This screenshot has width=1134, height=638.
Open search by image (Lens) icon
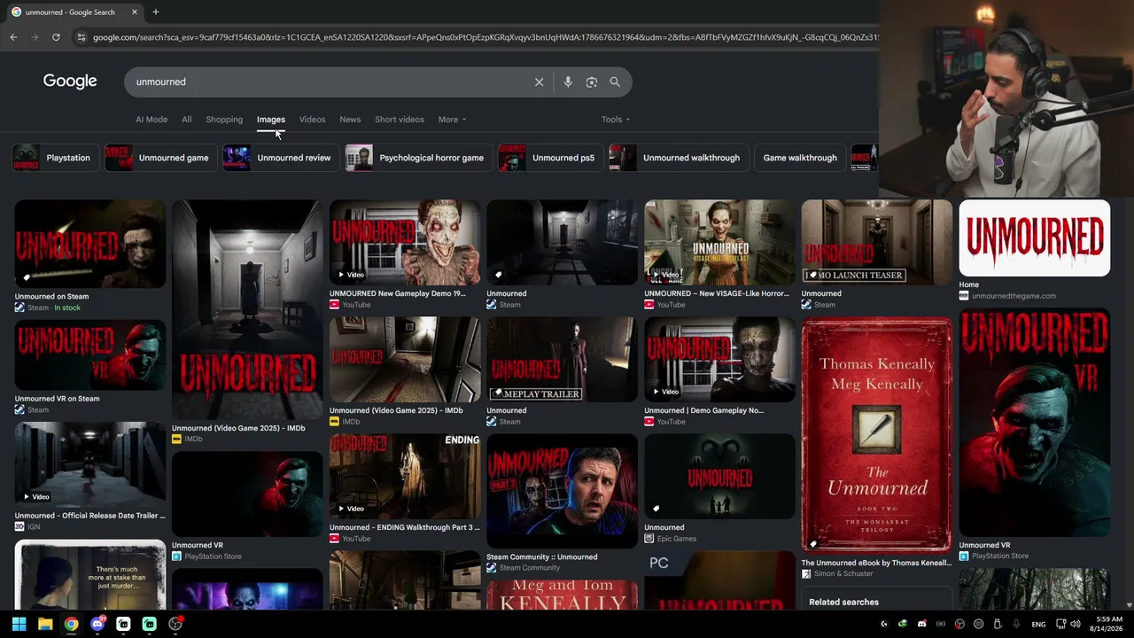point(592,82)
